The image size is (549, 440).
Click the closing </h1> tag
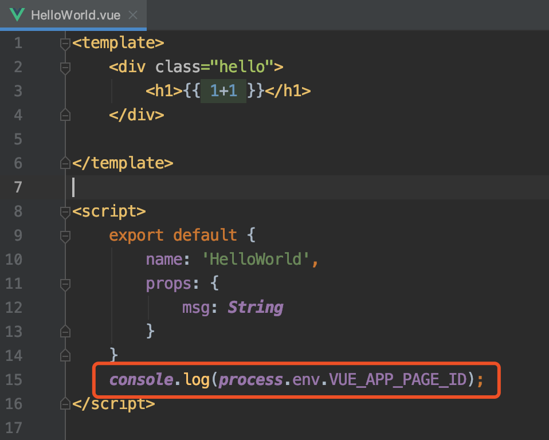point(288,91)
